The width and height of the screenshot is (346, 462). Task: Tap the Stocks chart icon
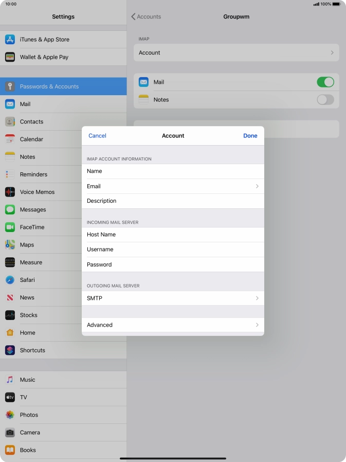[10, 315]
